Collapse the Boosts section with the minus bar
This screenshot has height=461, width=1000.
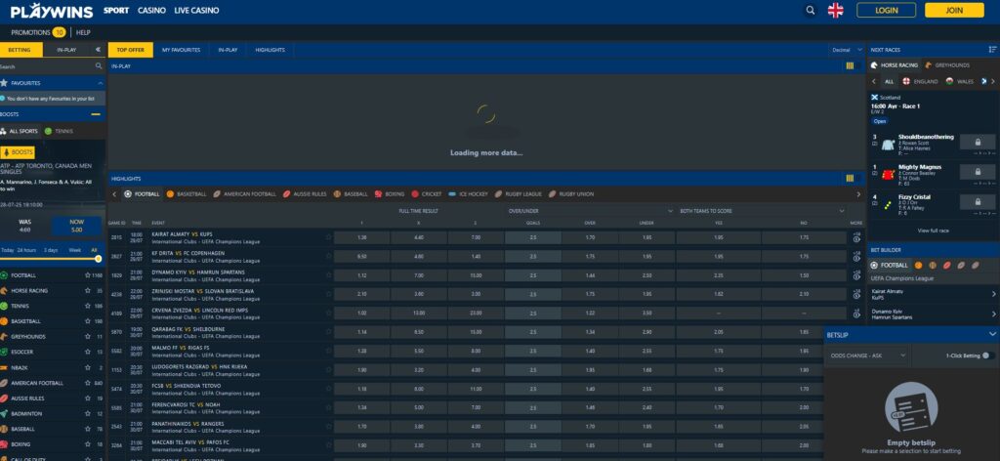tap(96, 115)
